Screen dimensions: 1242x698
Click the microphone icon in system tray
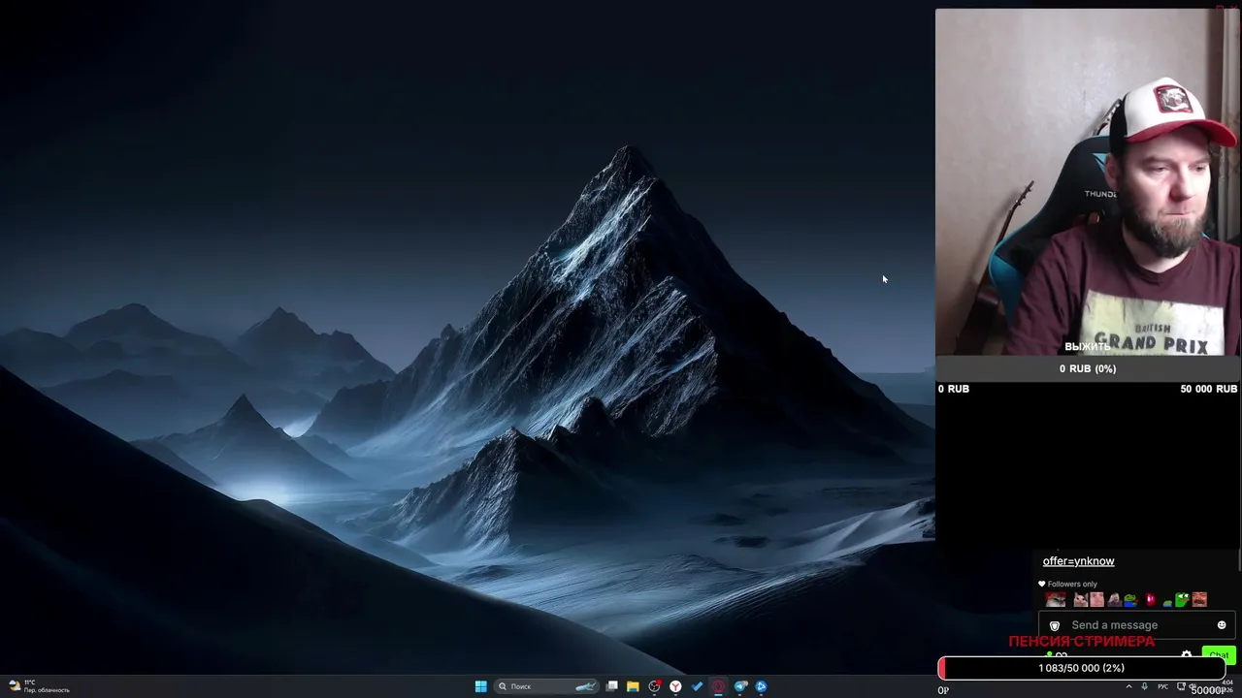point(1146,686)
